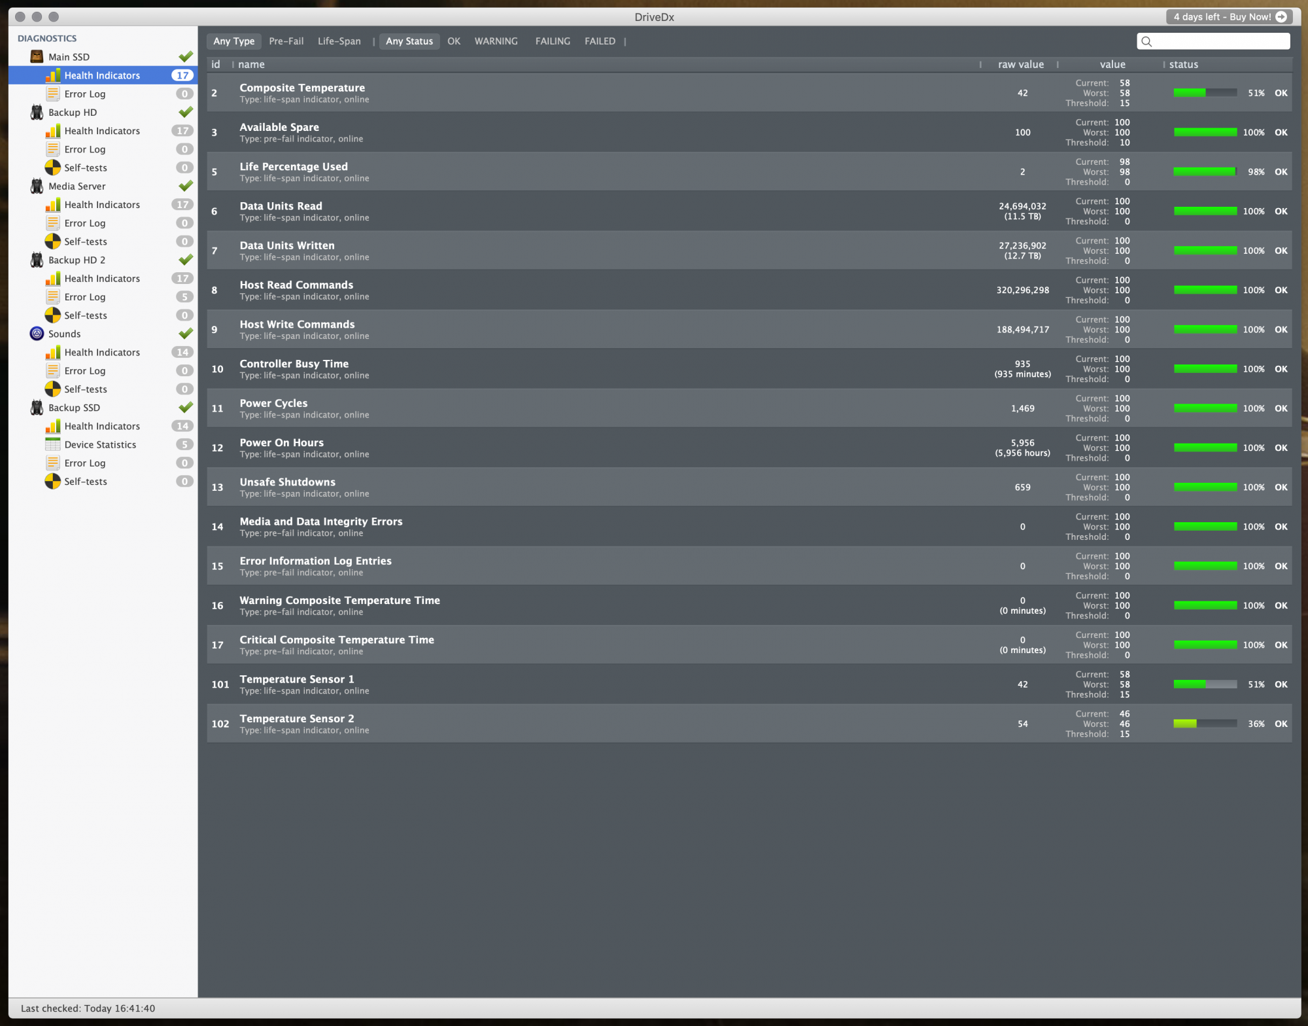Screen dimensions: 1308x1026
Task: Select Critical Composite Temperature Time row
Action: [749, 645]
